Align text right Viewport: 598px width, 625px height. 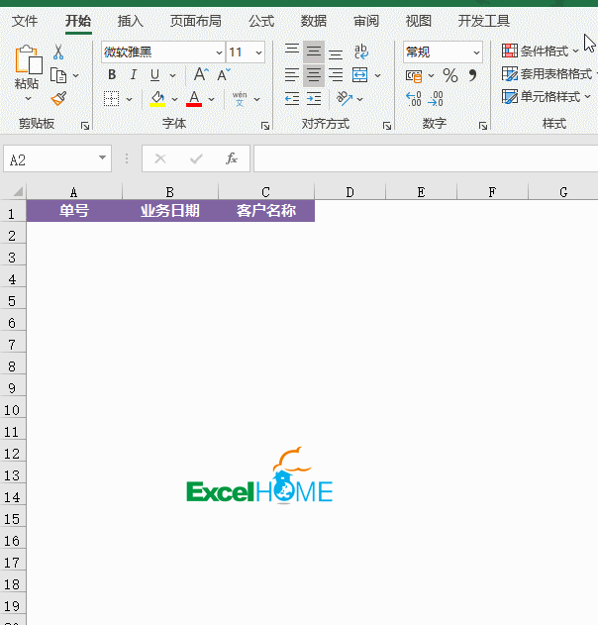[x=336, y=75]
